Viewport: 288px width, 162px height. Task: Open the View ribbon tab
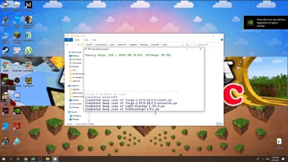click(94, 40)
